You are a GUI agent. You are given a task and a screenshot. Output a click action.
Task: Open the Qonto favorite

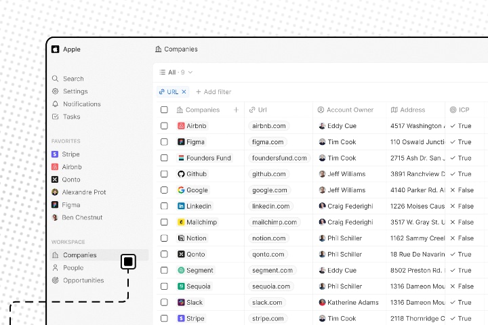click(x=66, y=179)
